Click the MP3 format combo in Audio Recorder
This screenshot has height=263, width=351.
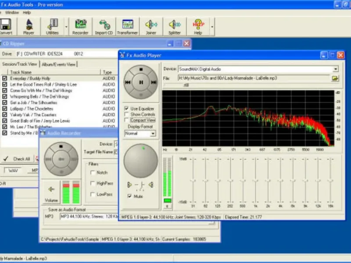89,217
